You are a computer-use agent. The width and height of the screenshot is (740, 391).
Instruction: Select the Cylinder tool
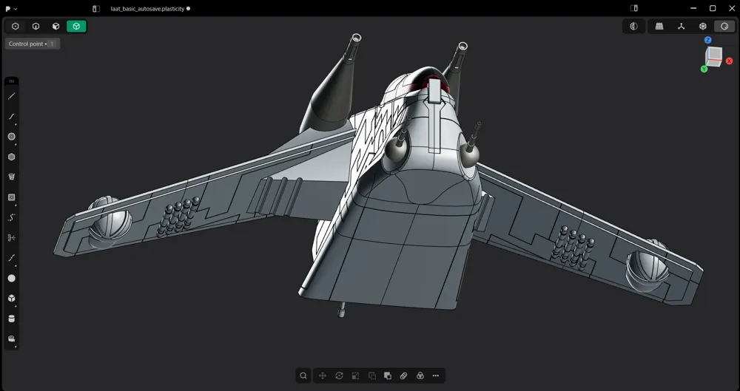click(x=12, y=319)
